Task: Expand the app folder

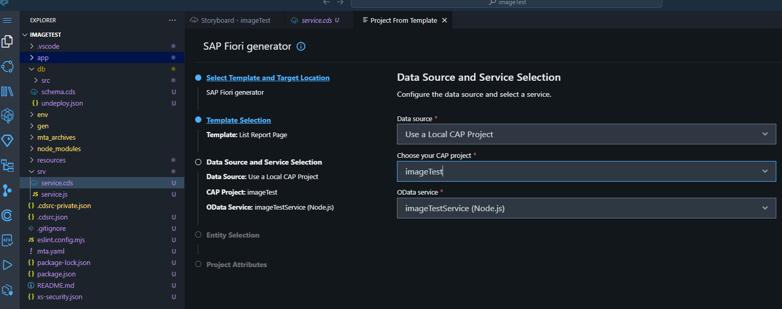Action: pos(42,57)
